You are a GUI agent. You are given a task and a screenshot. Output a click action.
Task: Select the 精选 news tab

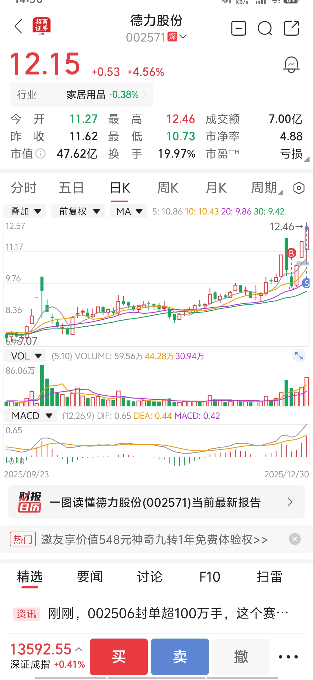point(30,577)
